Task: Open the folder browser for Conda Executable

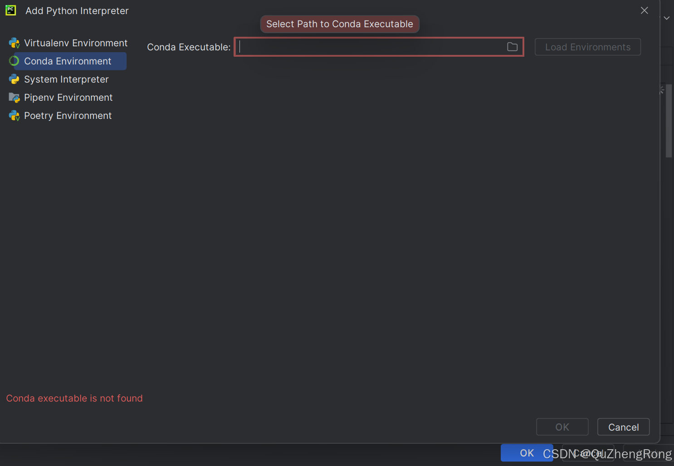Action: (512, 47)
